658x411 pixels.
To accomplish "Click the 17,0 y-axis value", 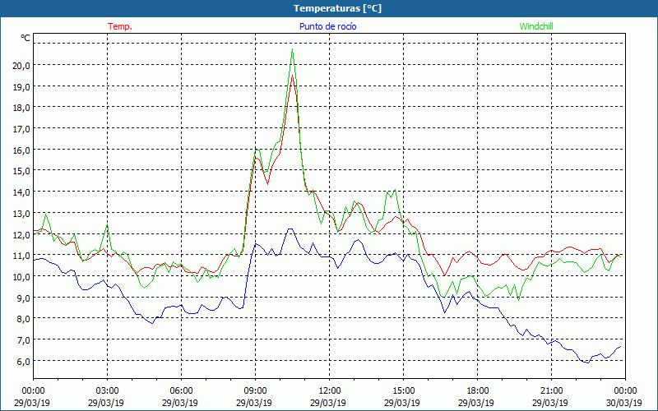I will tap(21, 129).
